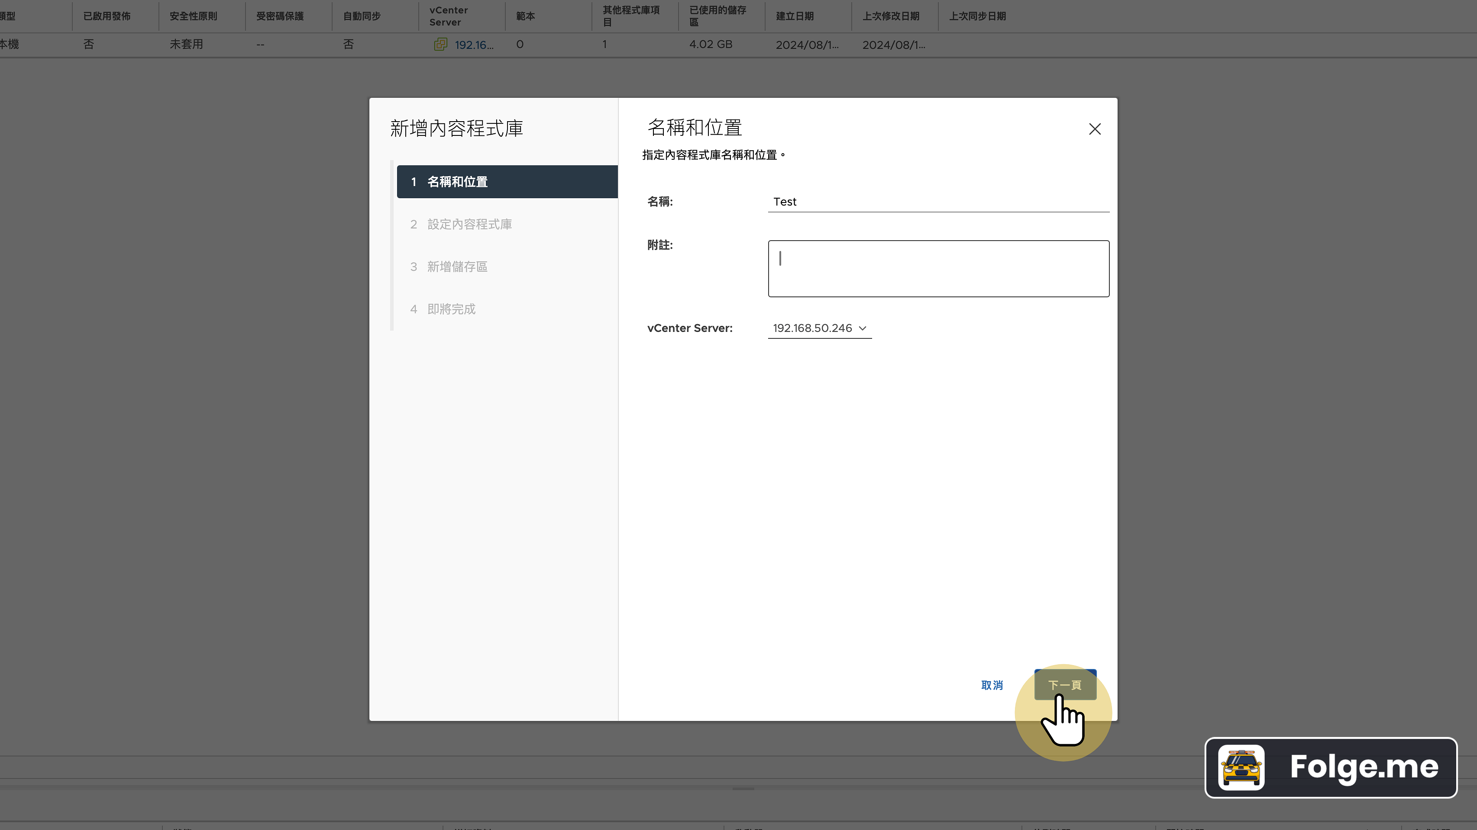Close the 新增內容程式庫 dialog with X
1477x830 pixels.
[1095, 129]
